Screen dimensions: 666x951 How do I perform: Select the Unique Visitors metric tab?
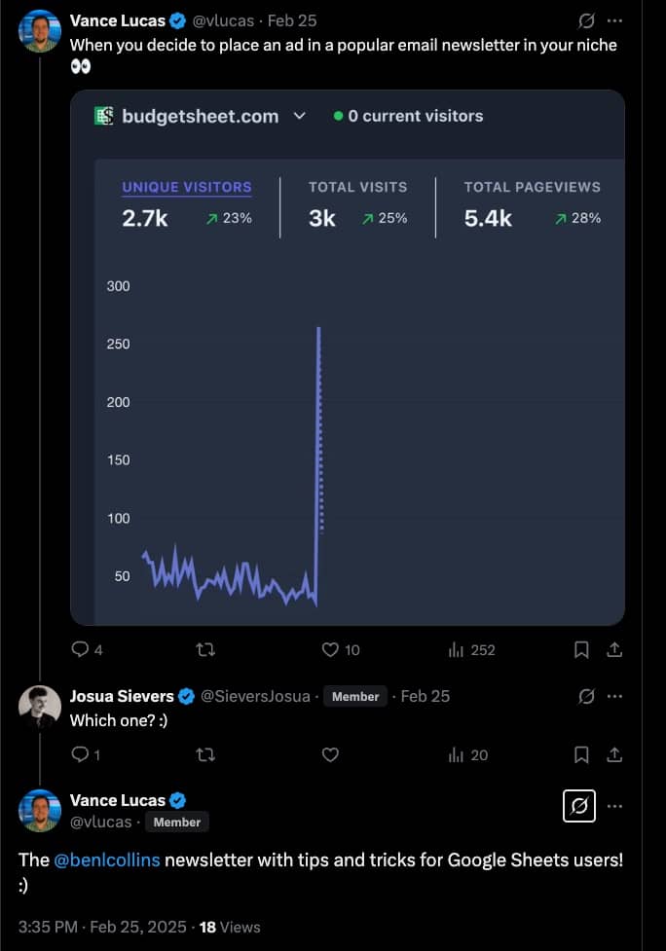[187, 187]
